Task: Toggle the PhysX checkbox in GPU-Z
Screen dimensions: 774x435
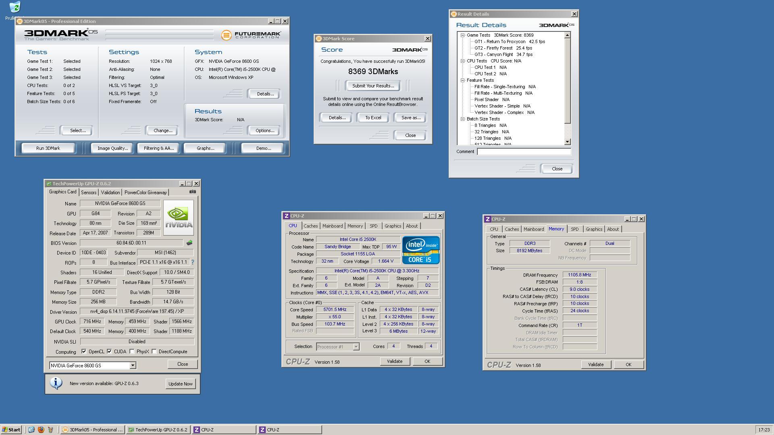Action: (x=132, y=351)
